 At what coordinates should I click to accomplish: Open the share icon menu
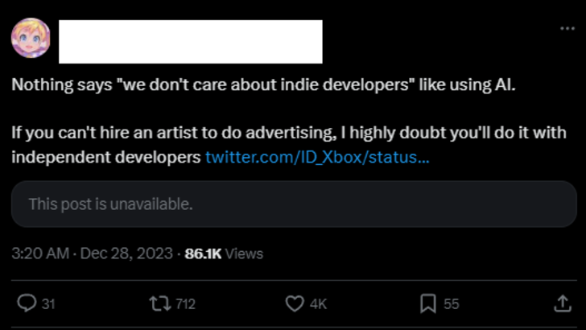(561, 303)
